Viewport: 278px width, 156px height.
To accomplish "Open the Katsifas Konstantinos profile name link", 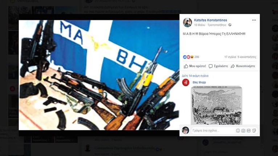I will pos(210,20).
